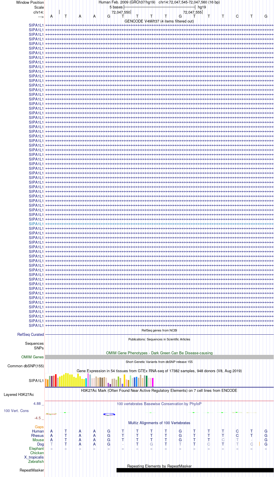Click the 'RefSeq genes from NCBI' track title
Screen dimensions: 274x477
tap(159, 330)
